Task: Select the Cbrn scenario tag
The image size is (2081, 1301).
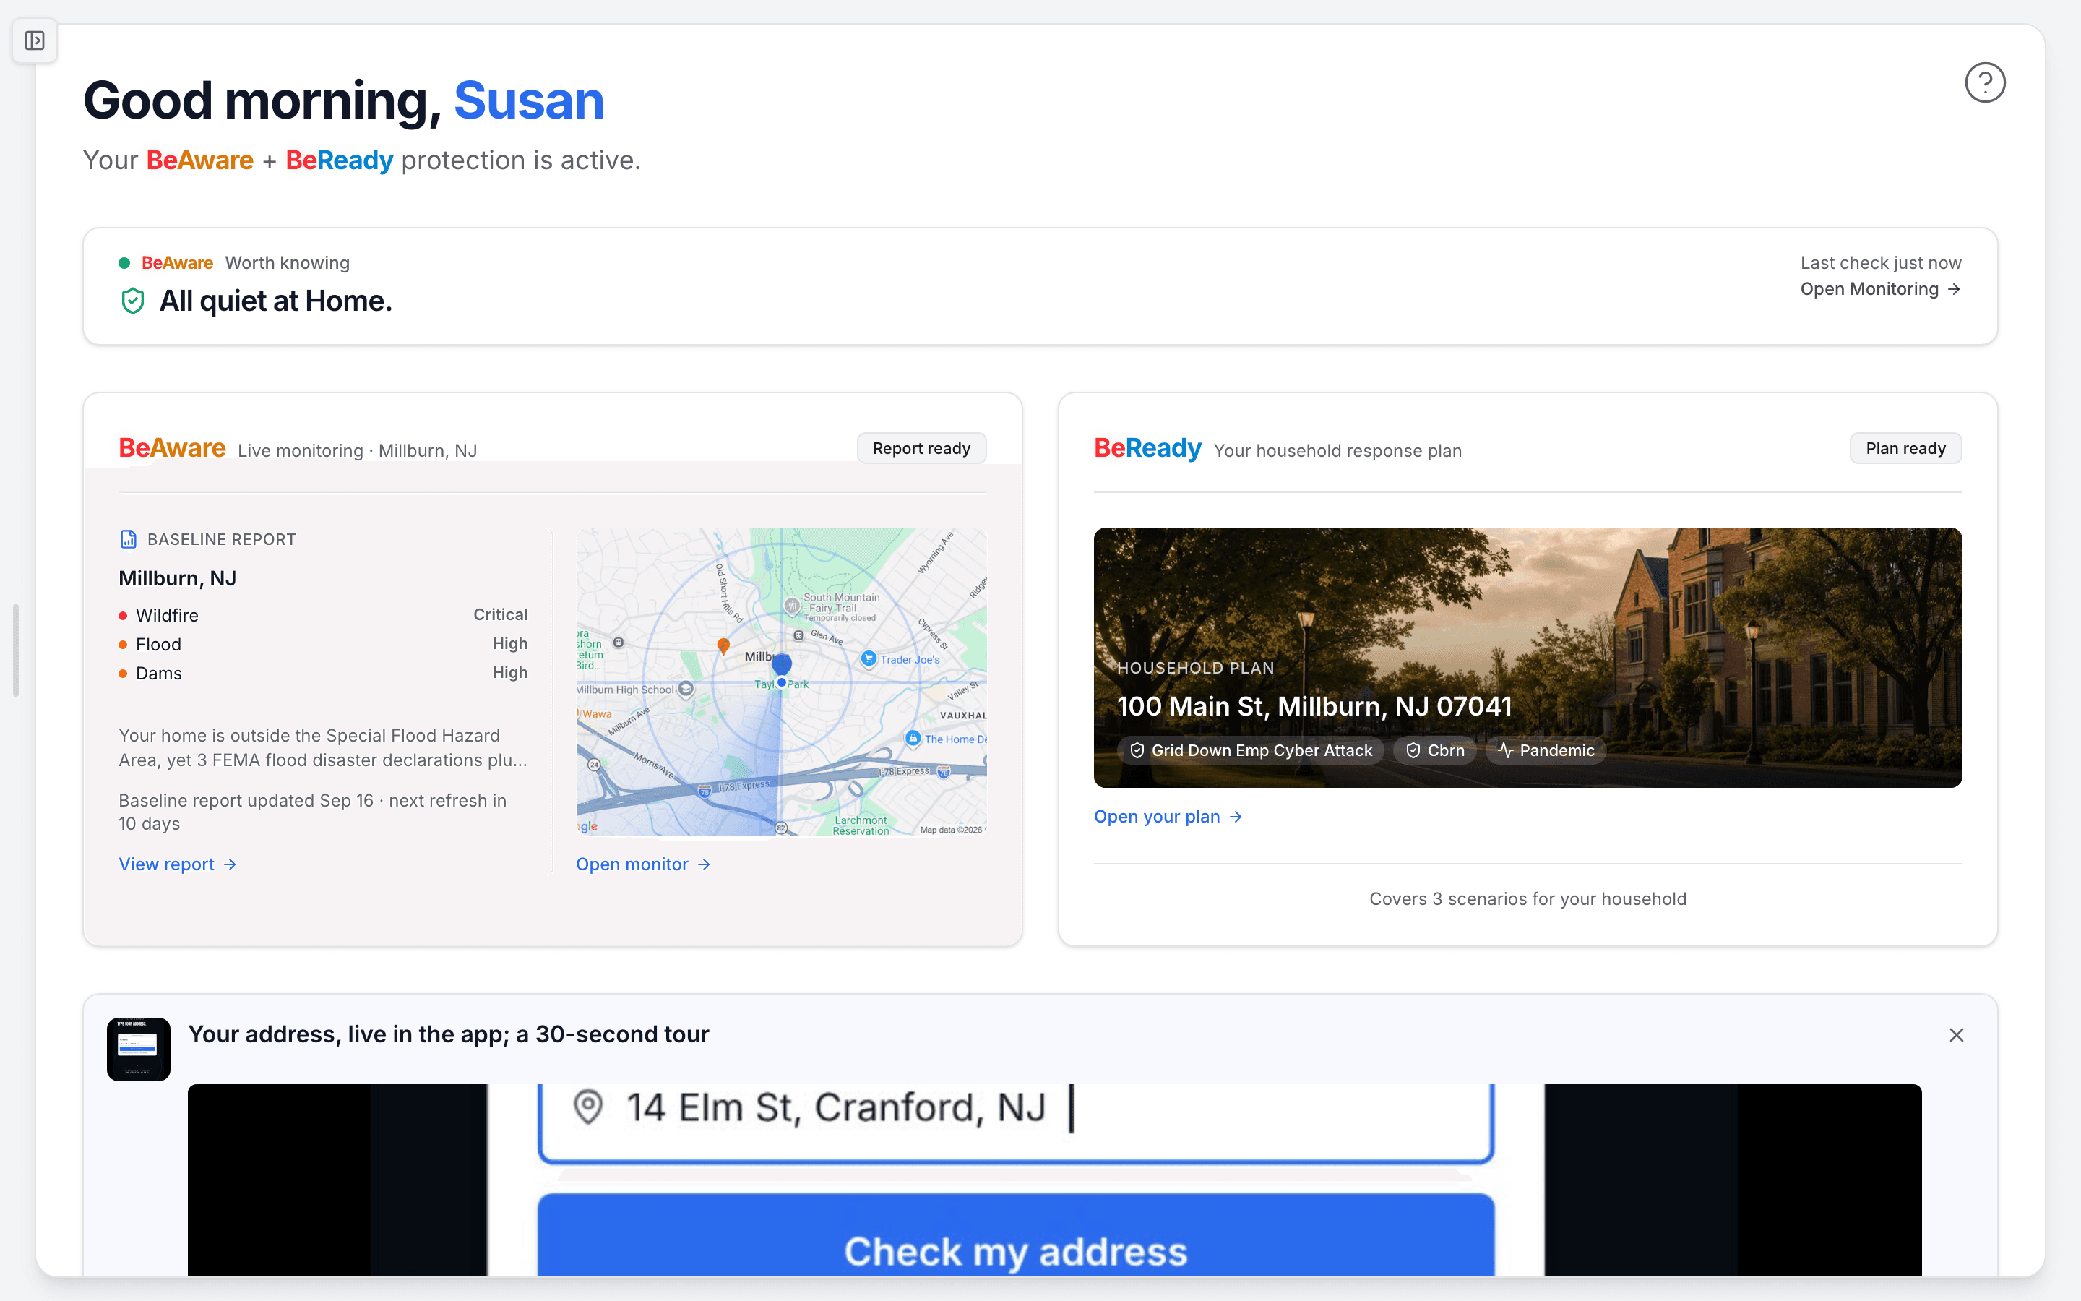Action: [x=1434, y=750]
